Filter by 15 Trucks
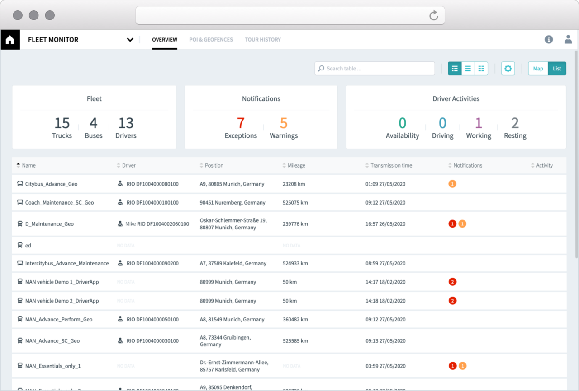The image size is (579, 391). pyautogui.click(x=62, y=128)
